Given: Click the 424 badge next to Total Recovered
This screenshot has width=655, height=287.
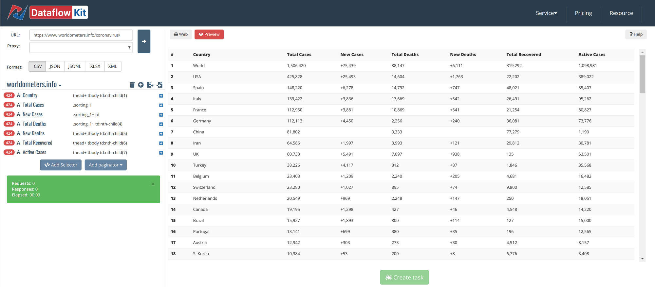Looking at the screenshot, I should tap(9, 143).
